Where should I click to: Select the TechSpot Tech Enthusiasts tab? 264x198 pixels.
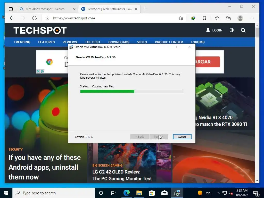click(x=109, y=9)
